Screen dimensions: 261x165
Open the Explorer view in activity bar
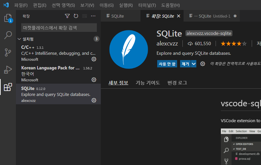tap(8, 18)
